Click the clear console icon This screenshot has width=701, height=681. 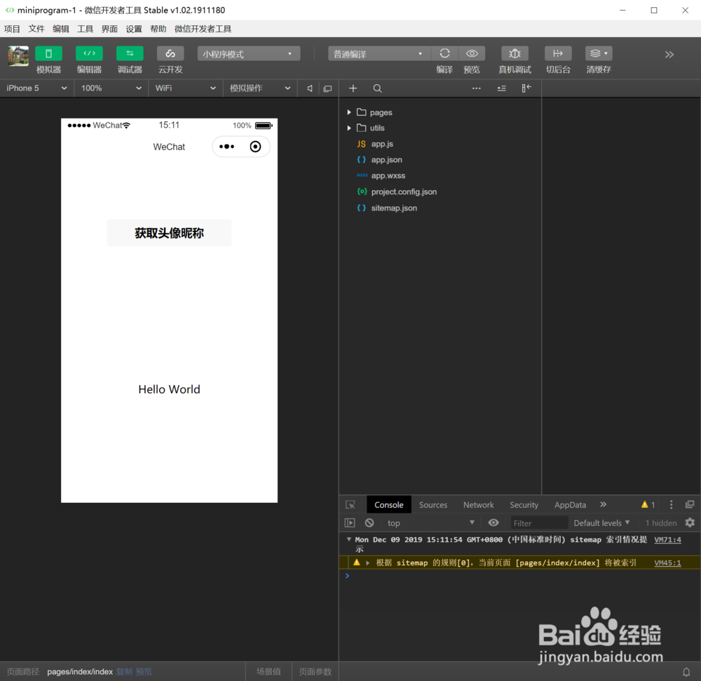(x=369, y=522)
